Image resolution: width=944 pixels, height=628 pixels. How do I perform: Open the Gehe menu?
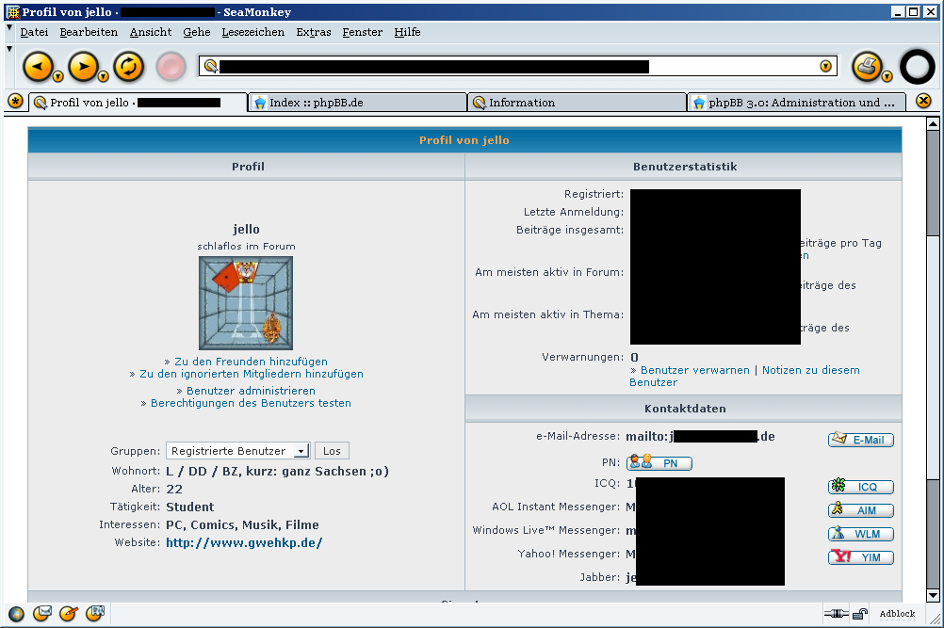tap(196, 32)
